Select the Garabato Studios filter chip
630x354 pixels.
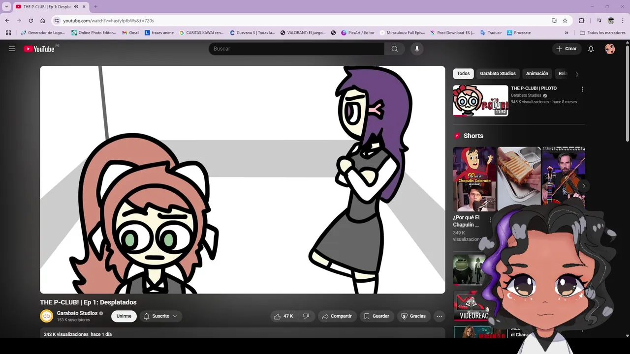click(498, 74)
